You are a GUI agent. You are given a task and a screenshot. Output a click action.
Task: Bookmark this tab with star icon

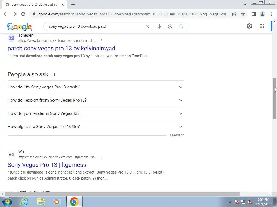243,14
